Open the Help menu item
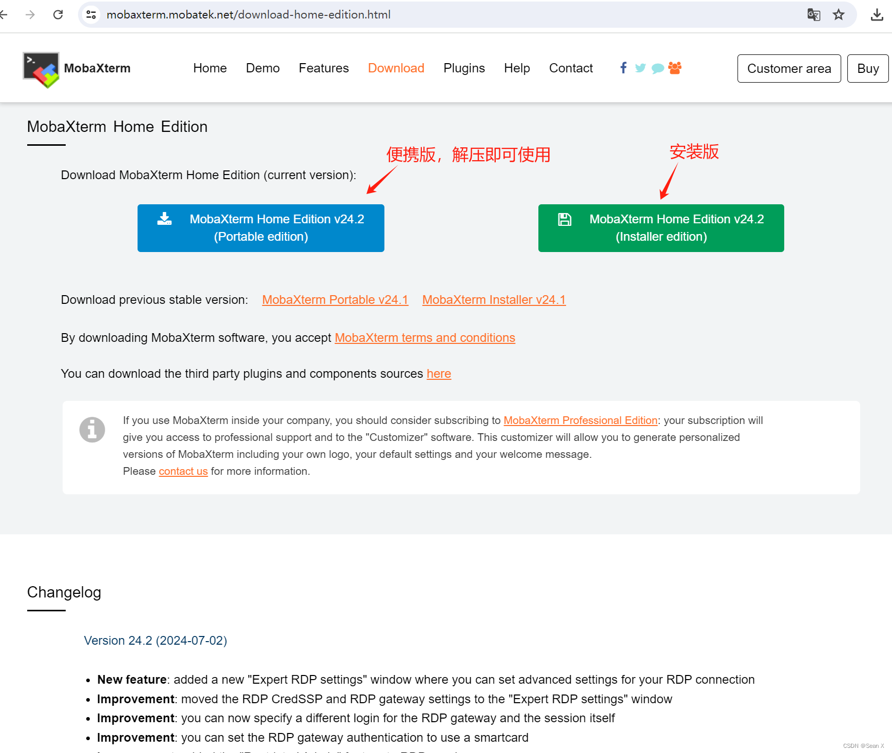 tap(517, 68)
